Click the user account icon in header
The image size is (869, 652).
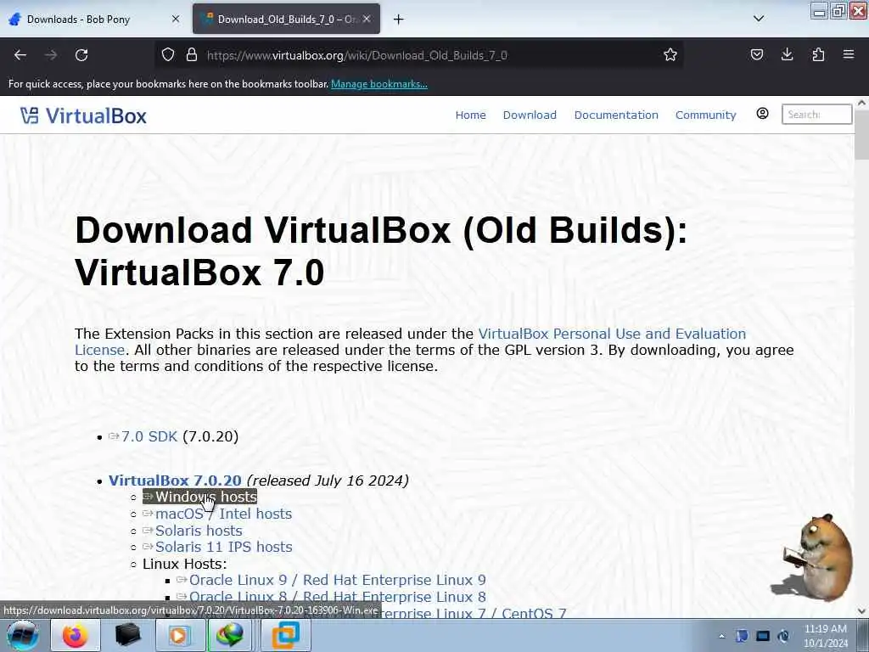(763, 114)
